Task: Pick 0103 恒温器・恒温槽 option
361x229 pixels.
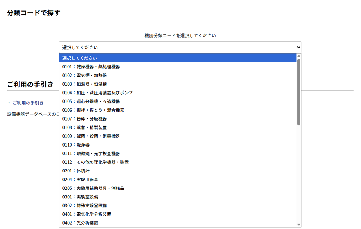Action: click(178, 84)
